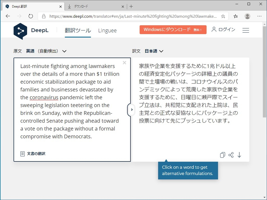This screenshot has width=267, height=200.
Task: Clear the source text with the X
Action: 124,63
